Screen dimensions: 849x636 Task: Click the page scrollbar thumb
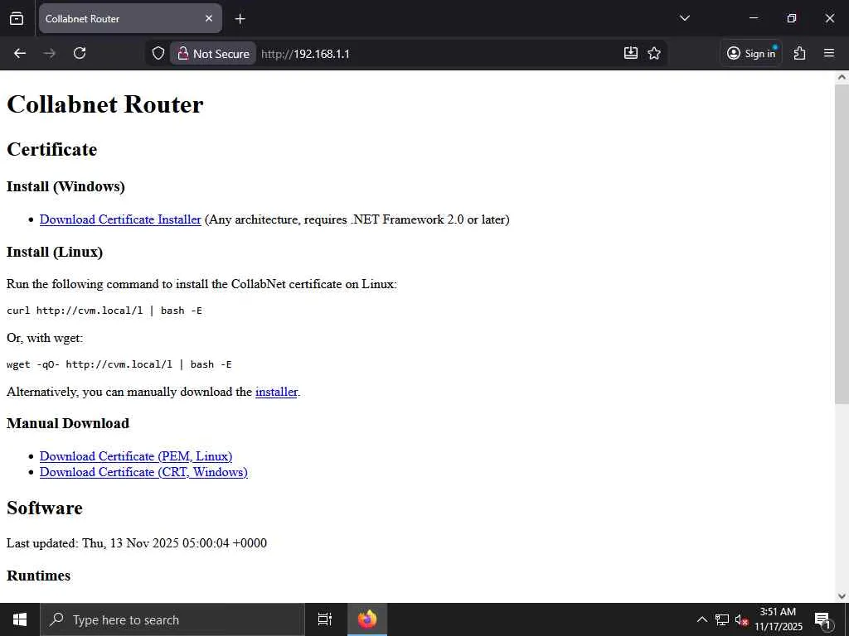[842, 243]
